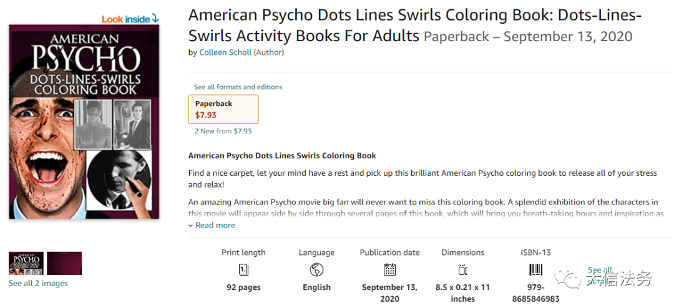This screenshot has height=308, width=674.
Task: Select the Paperback $7.93 format option
Action: (x=223, y=109)
